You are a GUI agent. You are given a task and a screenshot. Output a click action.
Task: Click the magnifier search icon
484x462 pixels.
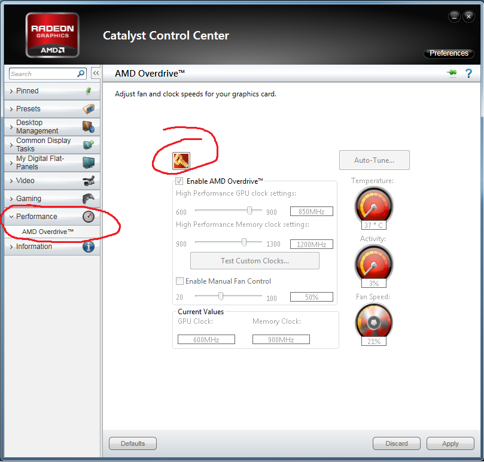tap(81, 74)
